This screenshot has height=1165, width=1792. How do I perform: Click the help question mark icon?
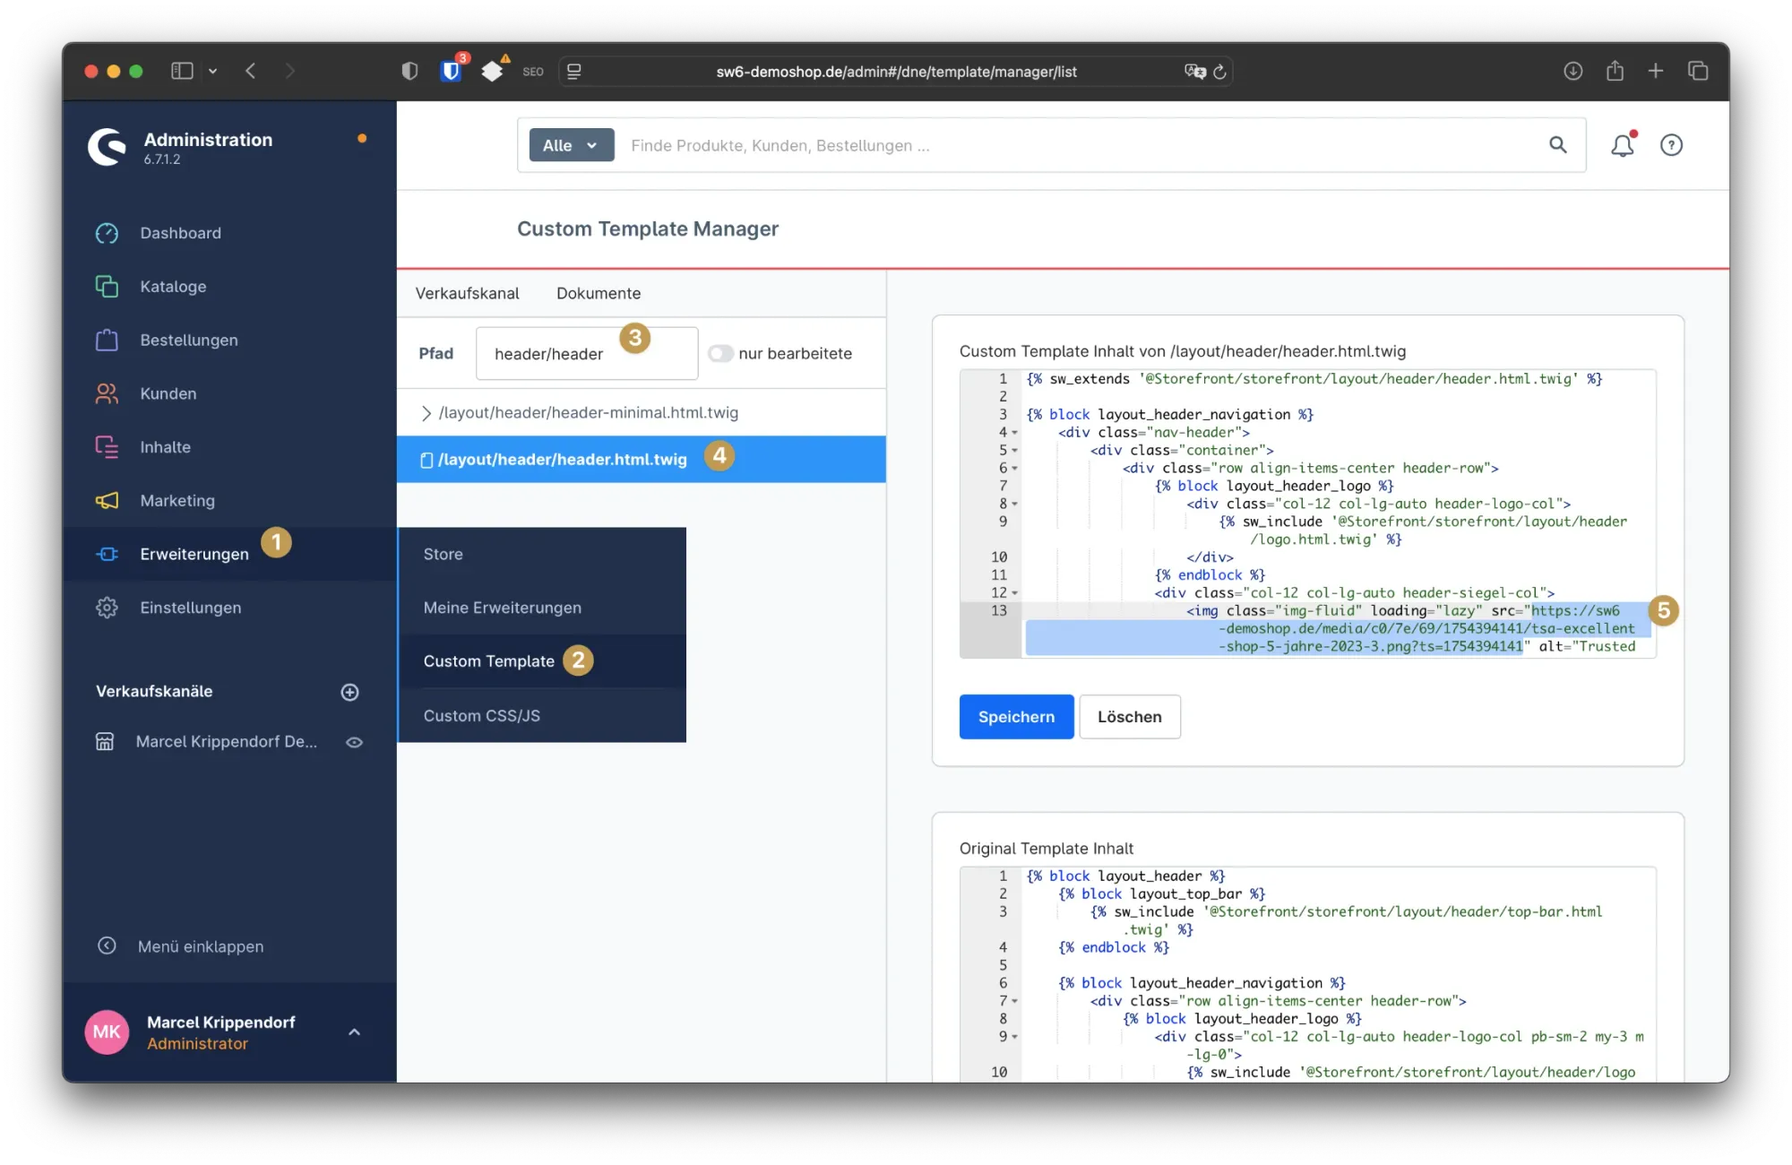coord(1671,145)
